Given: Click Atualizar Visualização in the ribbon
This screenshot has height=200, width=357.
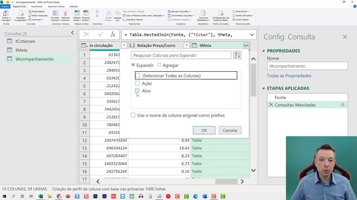Looking at the screenshot, I should click(x=21, y=16).
